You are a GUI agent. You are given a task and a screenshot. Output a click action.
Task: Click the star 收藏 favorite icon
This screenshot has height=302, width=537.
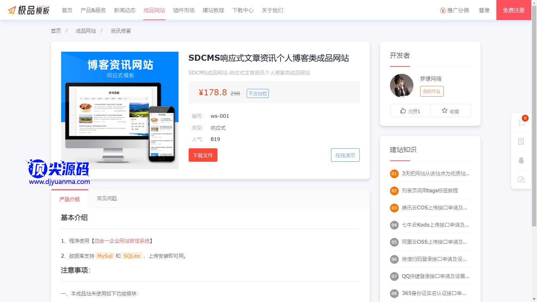[x=445, y=111]
